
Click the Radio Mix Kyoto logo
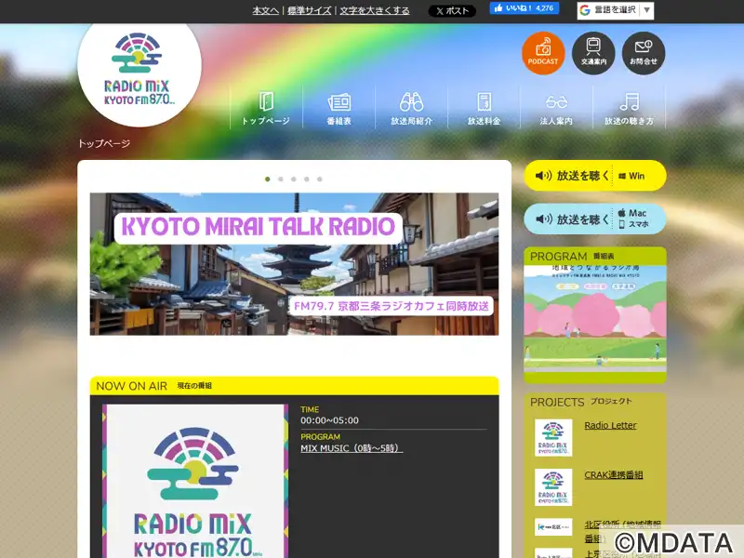click(x=139, y=69)
